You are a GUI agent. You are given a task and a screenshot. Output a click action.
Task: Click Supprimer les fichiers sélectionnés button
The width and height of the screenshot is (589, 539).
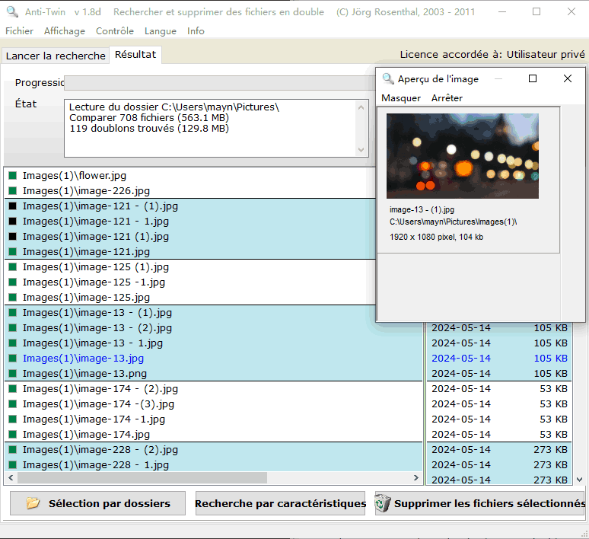point(479,503)
